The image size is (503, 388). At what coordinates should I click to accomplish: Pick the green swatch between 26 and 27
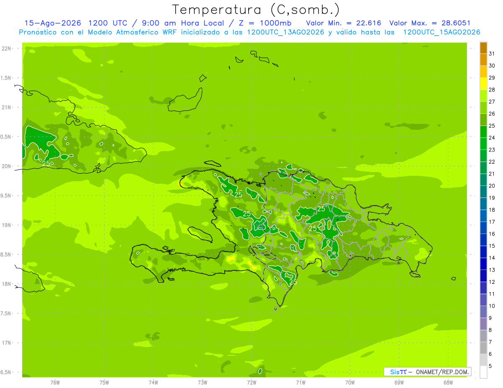click(483, 108)
